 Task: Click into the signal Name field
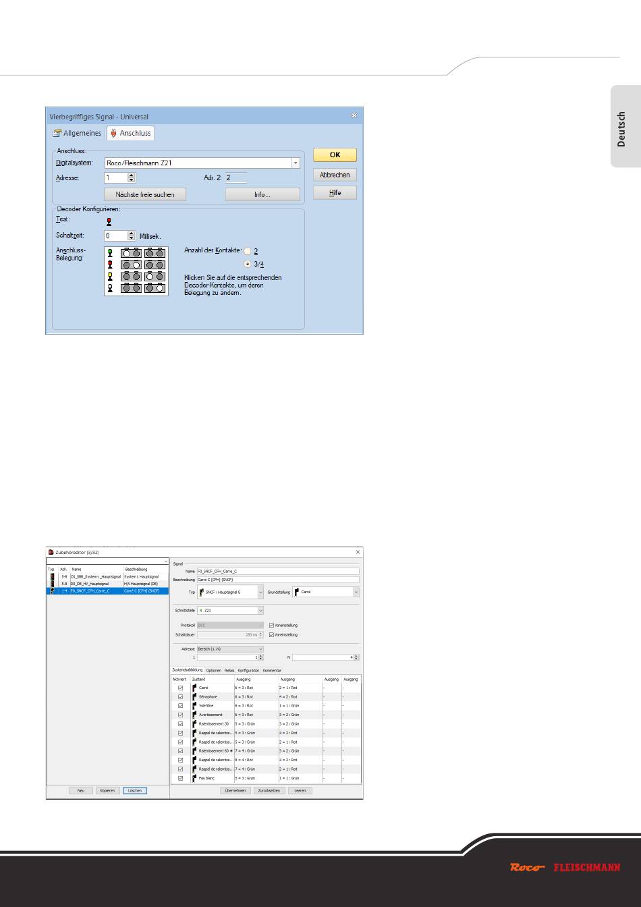[x=277, y=571]
